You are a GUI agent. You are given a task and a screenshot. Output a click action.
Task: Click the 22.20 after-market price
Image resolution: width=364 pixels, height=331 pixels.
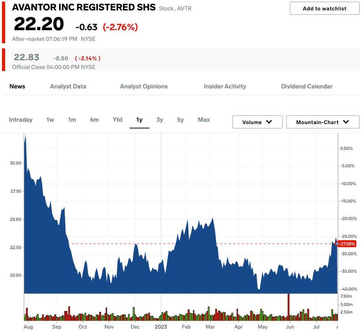click(39, 24)
